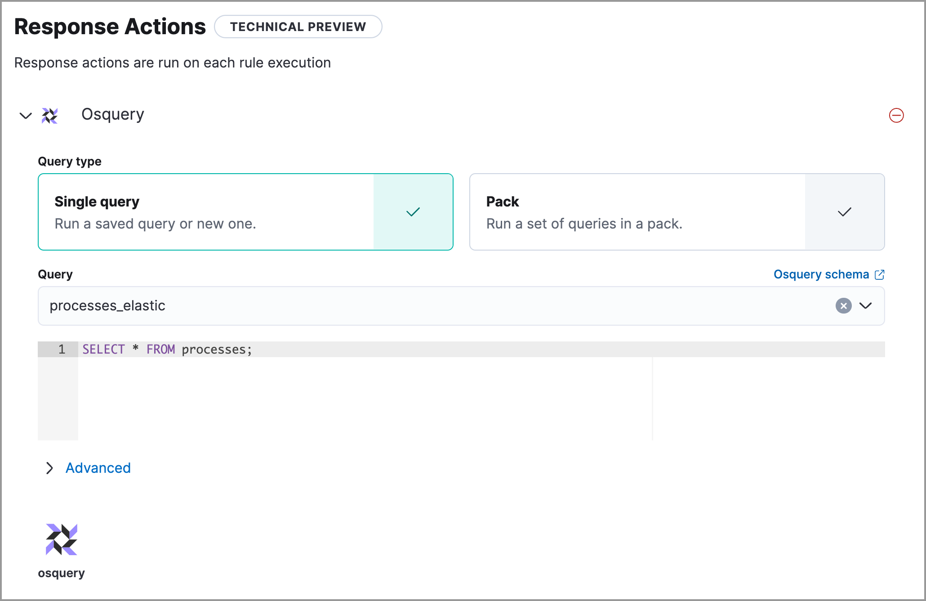The height and width of the screenshot is (601, 926).
Task: Click the Osquery accordion title text
Action: tap(112, 114)
